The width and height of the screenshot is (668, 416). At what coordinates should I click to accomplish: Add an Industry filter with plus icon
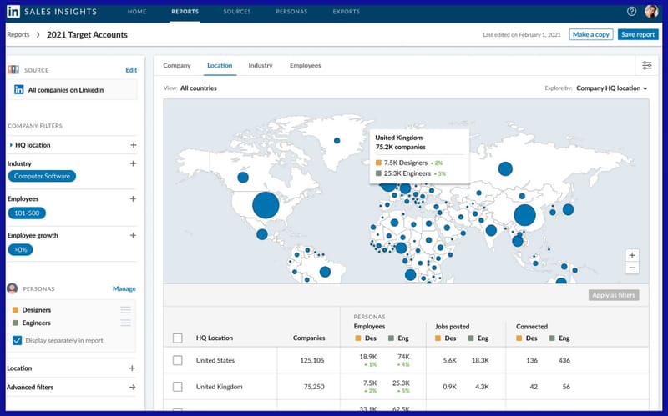point(133,163)
